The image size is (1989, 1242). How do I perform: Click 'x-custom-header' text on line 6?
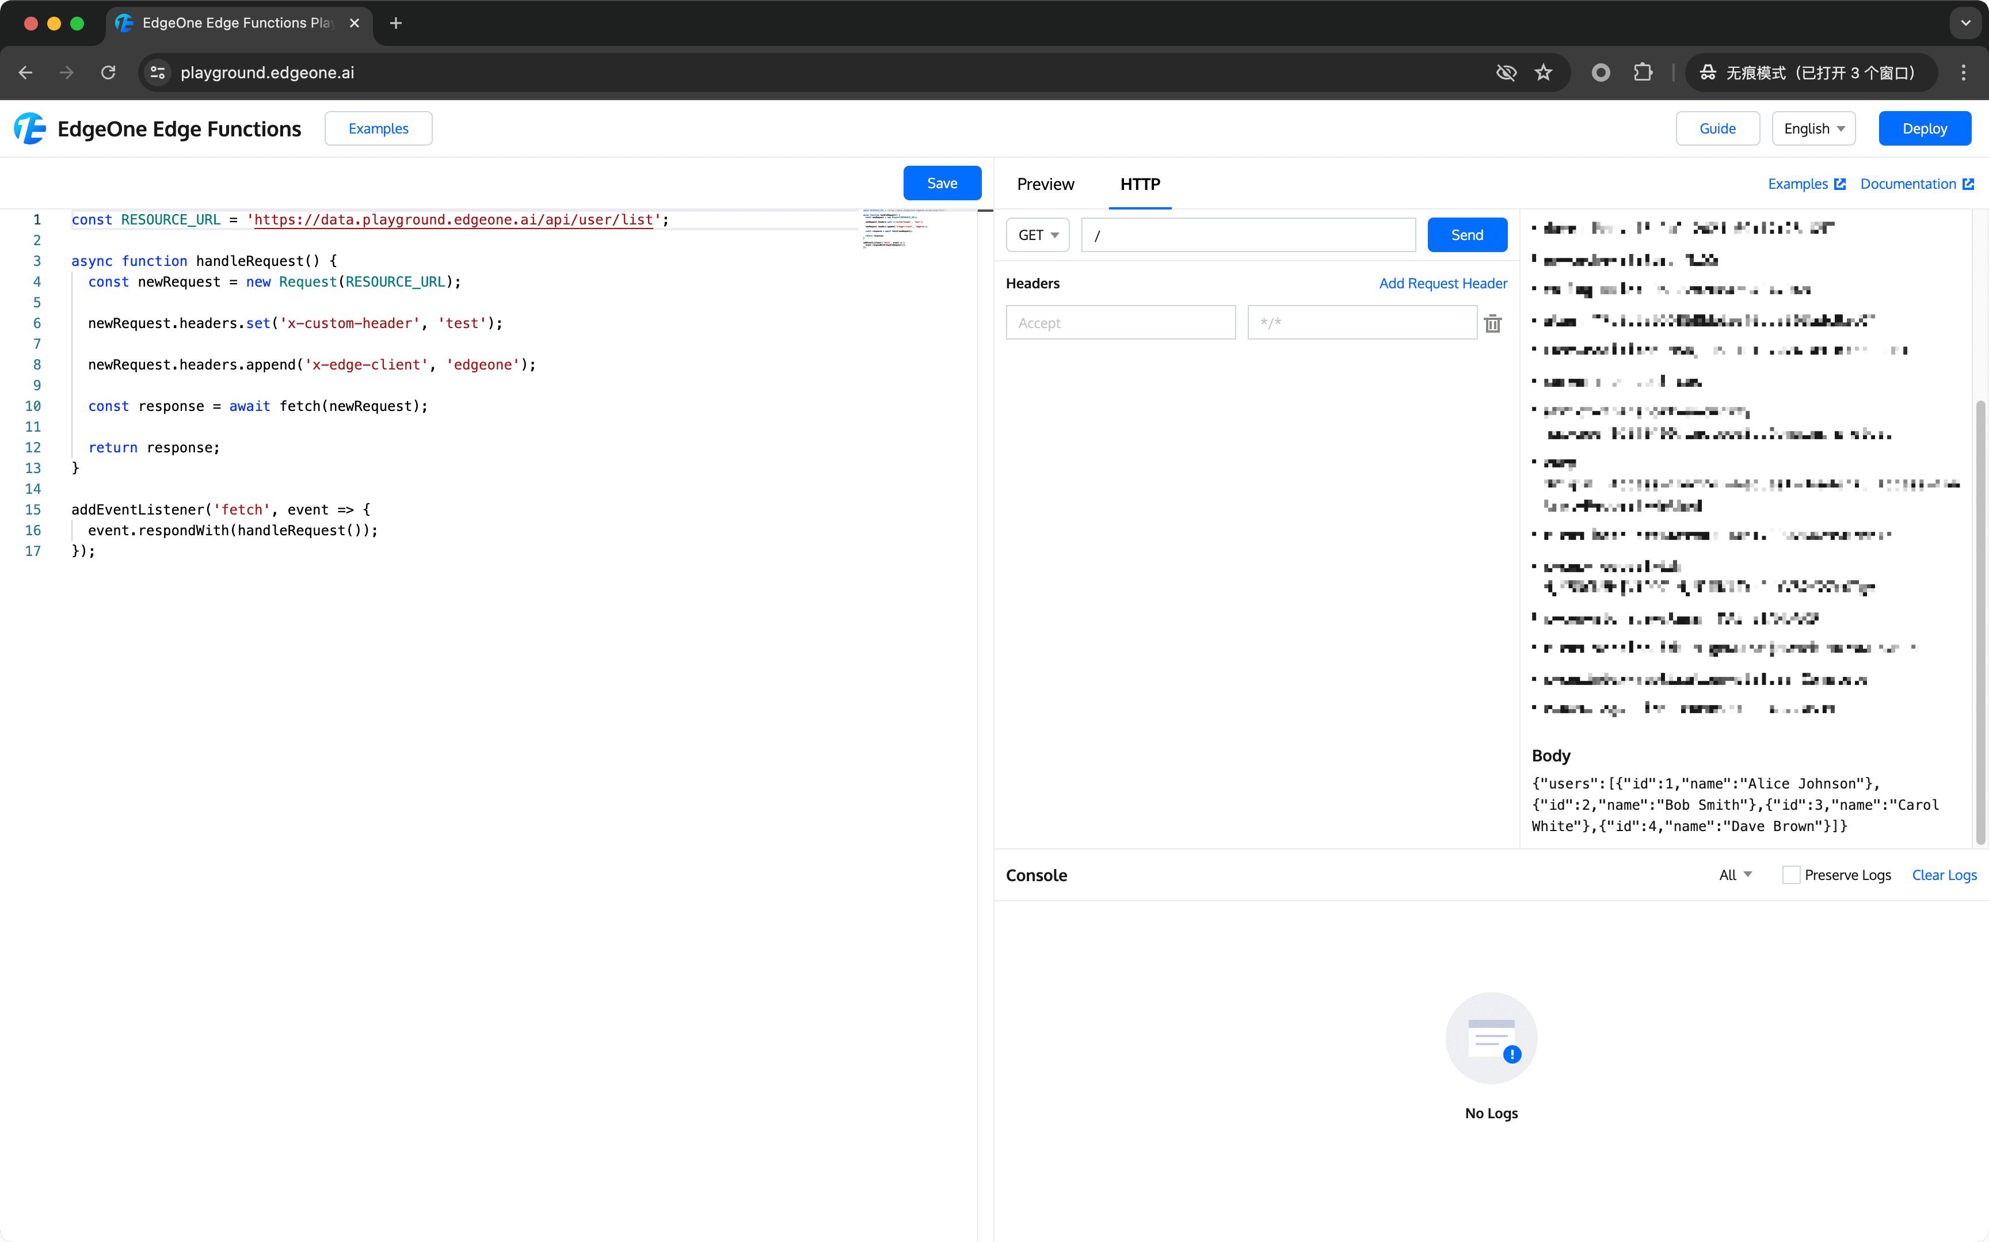click(x=350, y=323)
